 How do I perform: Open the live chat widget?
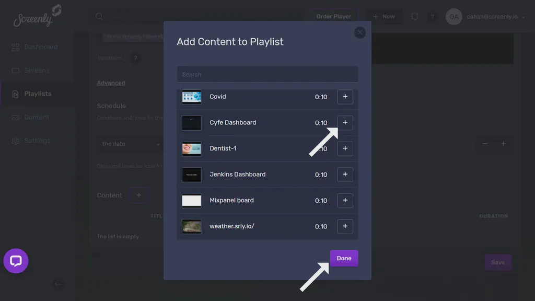[x=16, y=261]
